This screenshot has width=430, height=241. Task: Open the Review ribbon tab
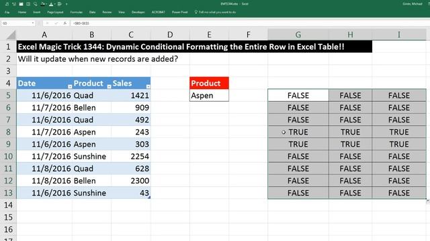(107, 12)
